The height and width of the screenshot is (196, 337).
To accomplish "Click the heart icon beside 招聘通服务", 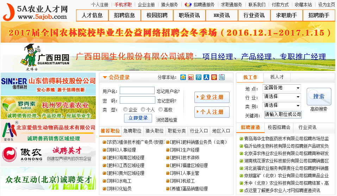I will point(188,5).
